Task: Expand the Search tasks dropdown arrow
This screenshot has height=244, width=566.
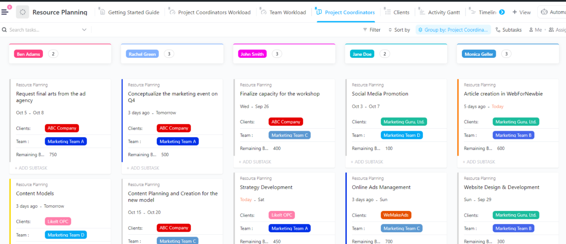Action: pos(84,29)
